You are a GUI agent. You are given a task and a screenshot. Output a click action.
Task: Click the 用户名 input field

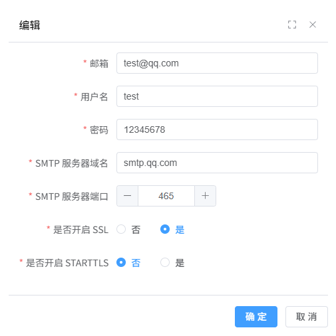pos(217,96)
